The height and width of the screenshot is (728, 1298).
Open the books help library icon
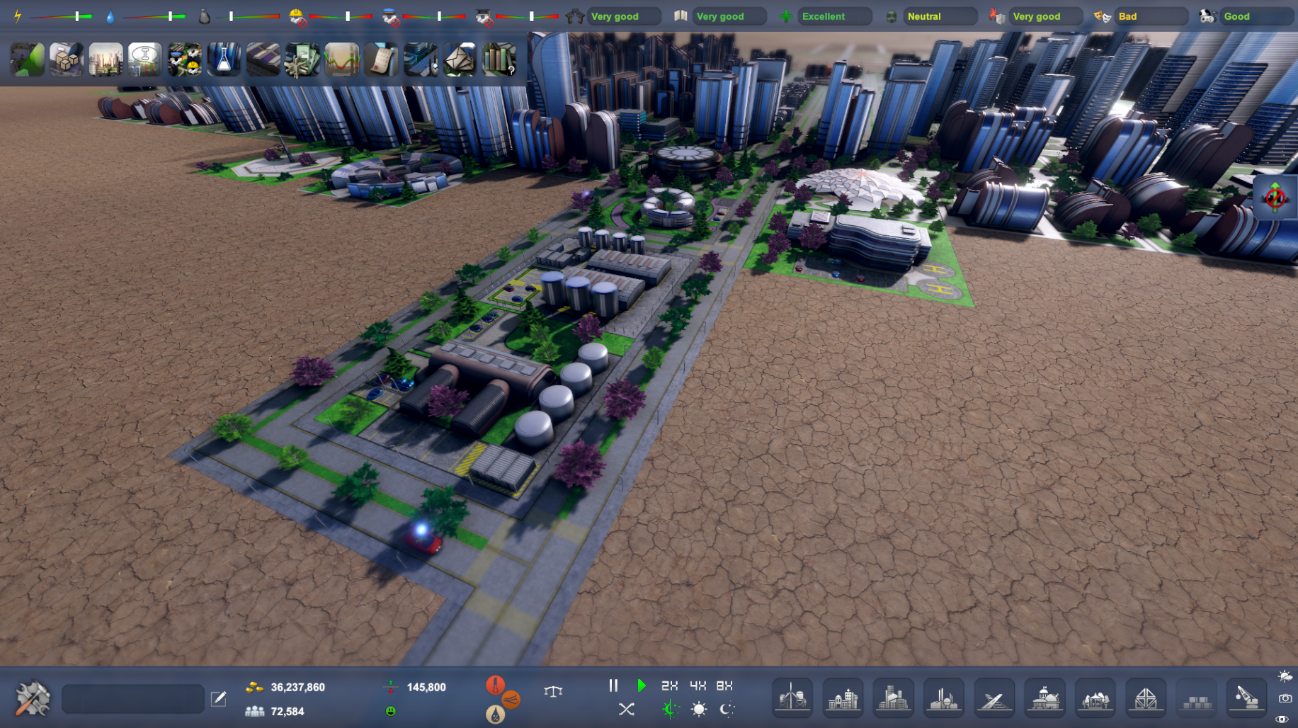coord(499,59)
